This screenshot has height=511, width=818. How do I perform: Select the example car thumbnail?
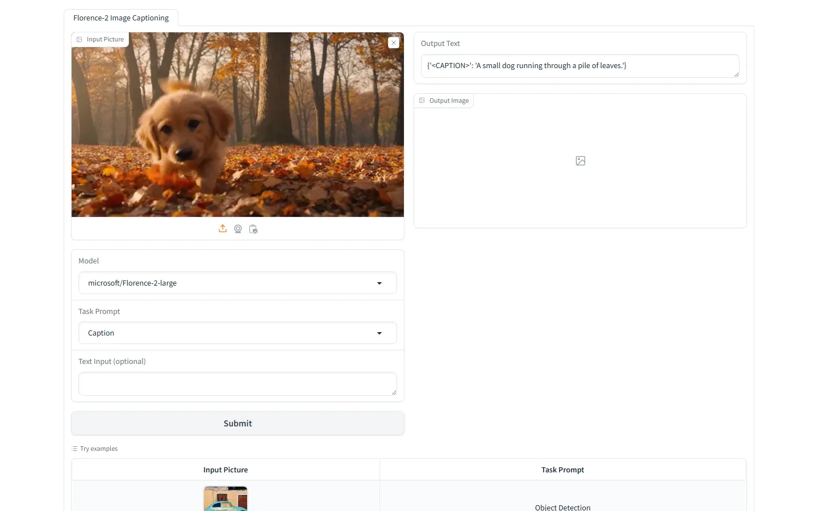pos(226,499)
